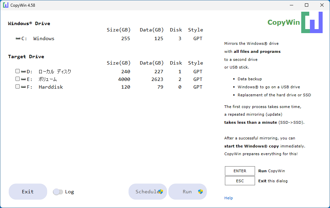Click the size value "255" for drive C:
This screenshot has height=208, width=330.
point(126,38)
